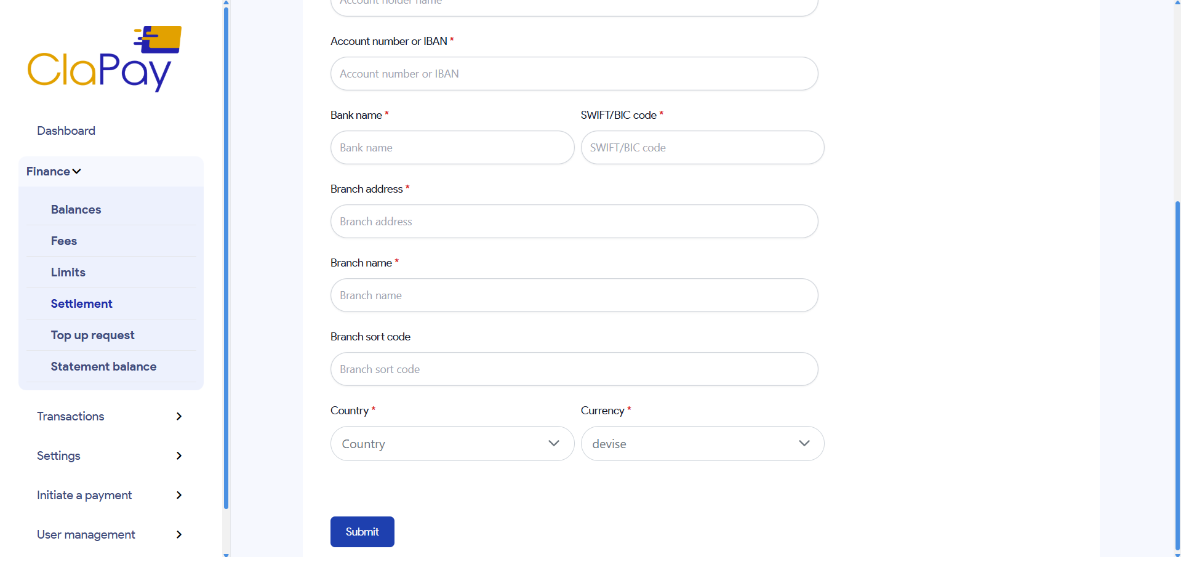This screenshot has width=1181, height=562.
Task: Expand Initiate a payment arrow
Action: click(179, 496)
